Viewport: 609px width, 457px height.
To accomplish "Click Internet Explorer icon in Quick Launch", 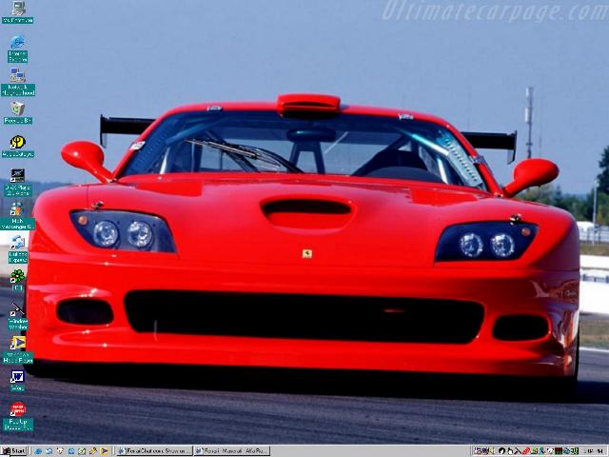I will [x=38, y=451].
